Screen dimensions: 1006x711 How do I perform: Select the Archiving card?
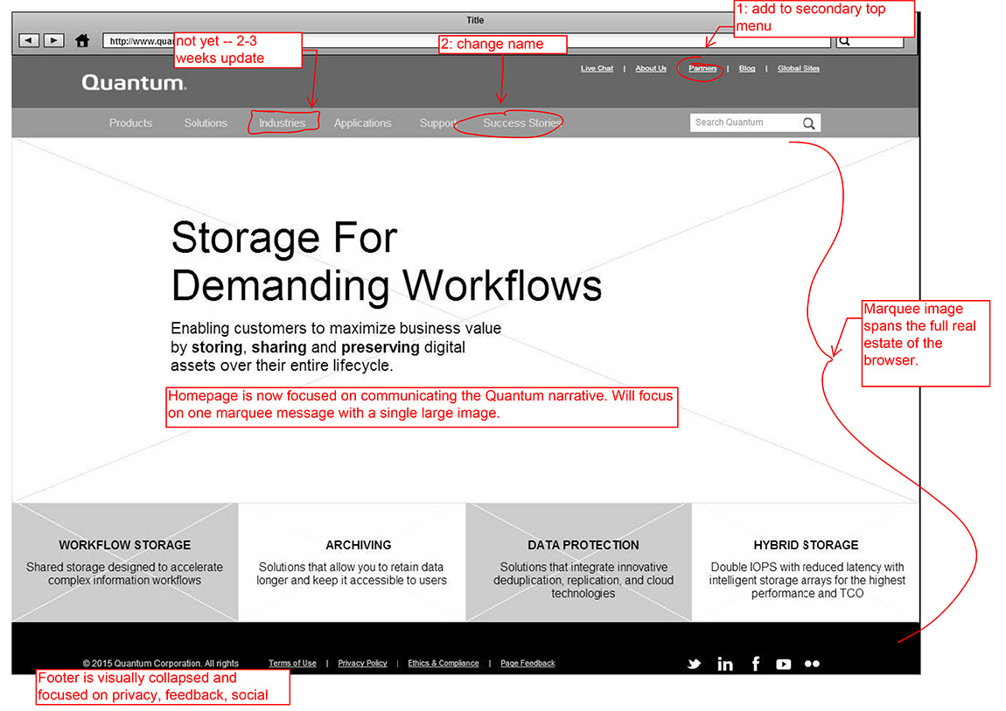pyautogui.click(x=353, y=562)
